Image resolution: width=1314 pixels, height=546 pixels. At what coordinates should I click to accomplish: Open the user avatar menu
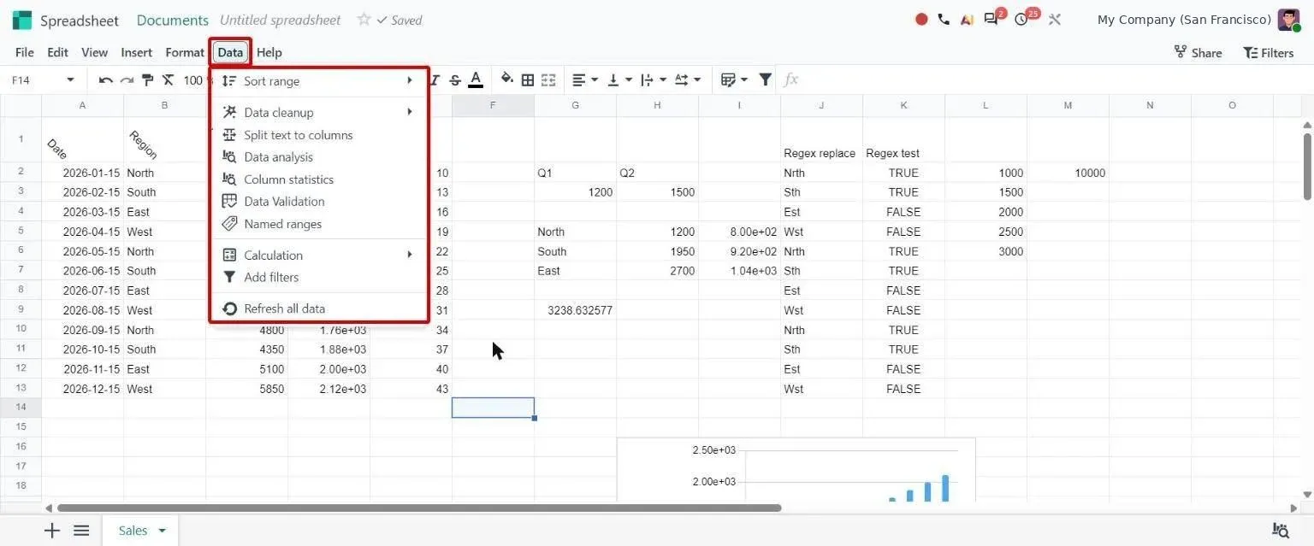pyautogui.click(x=1289, y=20)
